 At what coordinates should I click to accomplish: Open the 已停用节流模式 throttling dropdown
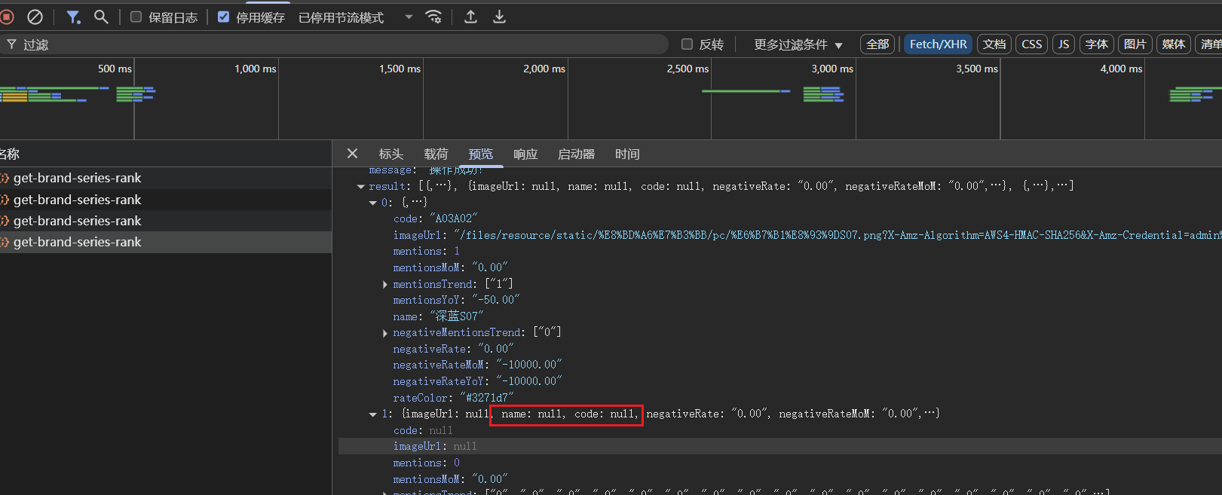click(356, 17)
